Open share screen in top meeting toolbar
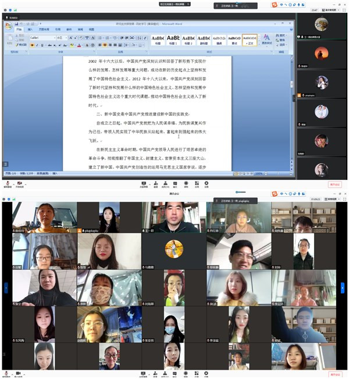 point(143,184)
